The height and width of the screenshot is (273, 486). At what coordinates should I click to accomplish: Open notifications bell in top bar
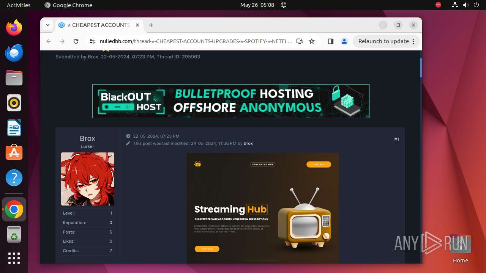pos(284,5)
